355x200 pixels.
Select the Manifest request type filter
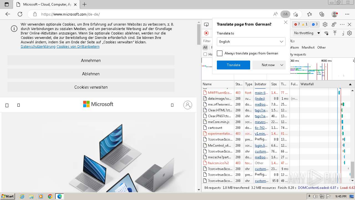pyautogui.click(x=308, y=47)
